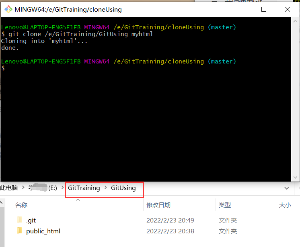Click GitTraining breadcrumb in address bar
The image size is (300, 247).
[x=84, y=188]
